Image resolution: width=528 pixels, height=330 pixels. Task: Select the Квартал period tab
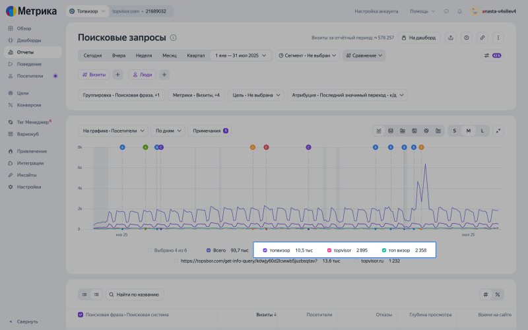point(196,55)
